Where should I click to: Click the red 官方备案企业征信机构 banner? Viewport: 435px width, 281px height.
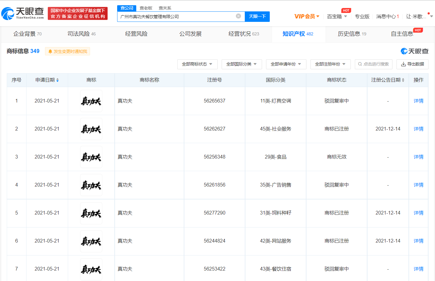click(x=78, y=14)
